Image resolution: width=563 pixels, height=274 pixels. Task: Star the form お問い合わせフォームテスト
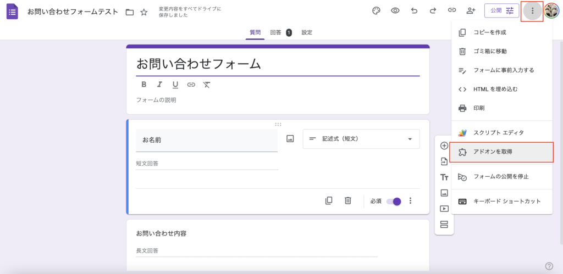(144, 12)
